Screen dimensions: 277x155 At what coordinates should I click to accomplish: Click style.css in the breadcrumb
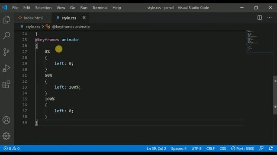33,27
